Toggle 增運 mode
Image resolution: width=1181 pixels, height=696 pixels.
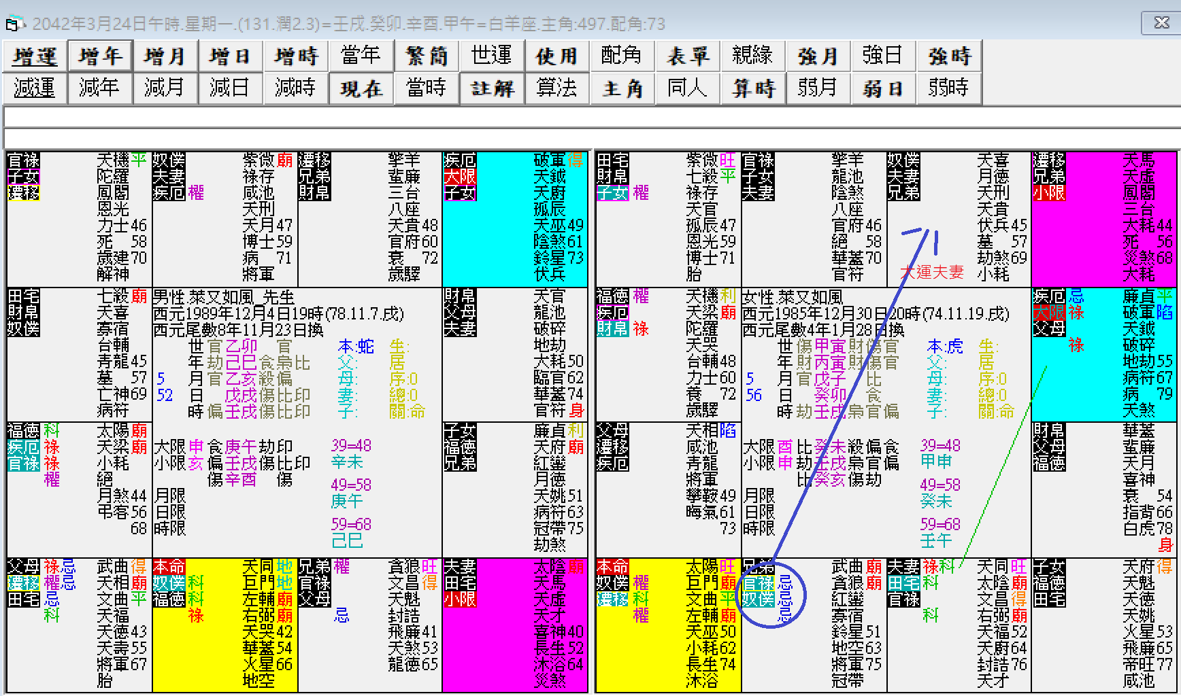(34, 56)
